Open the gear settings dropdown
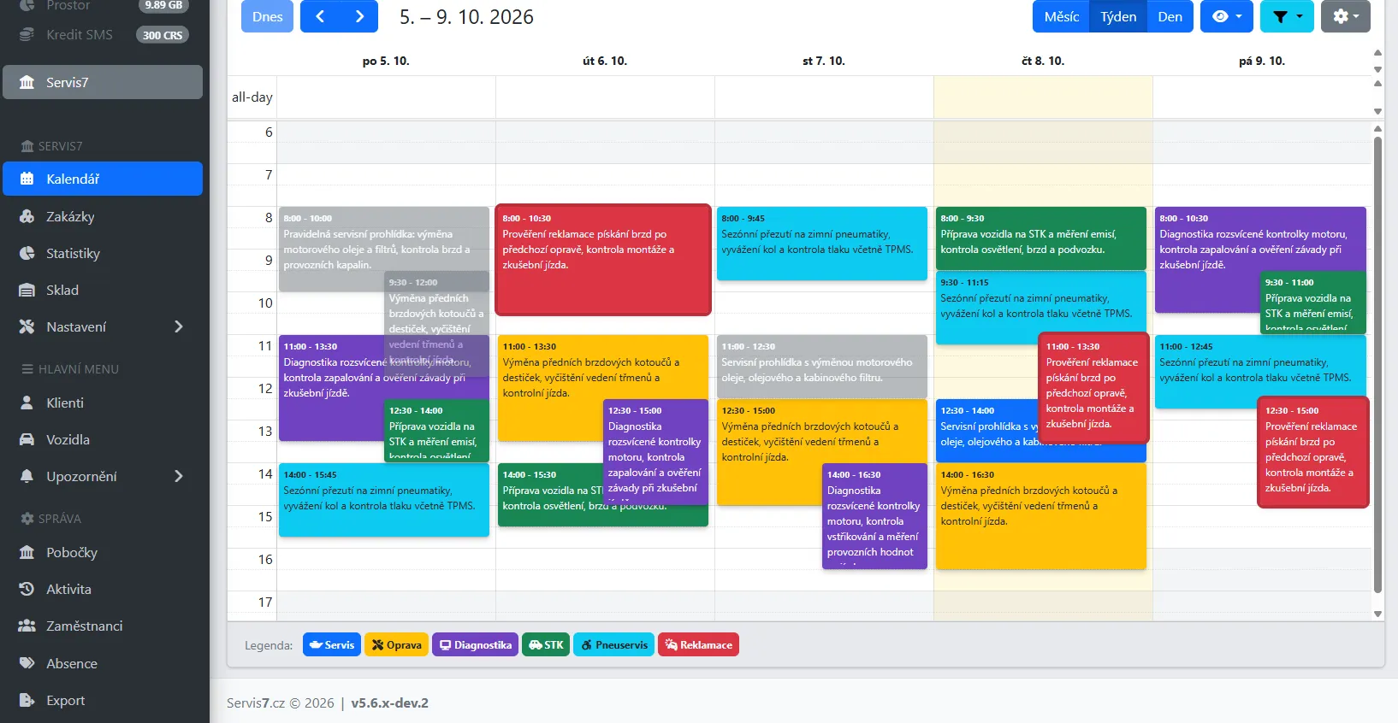This screenshot has height=723, width=1398. click(1346, 16)
